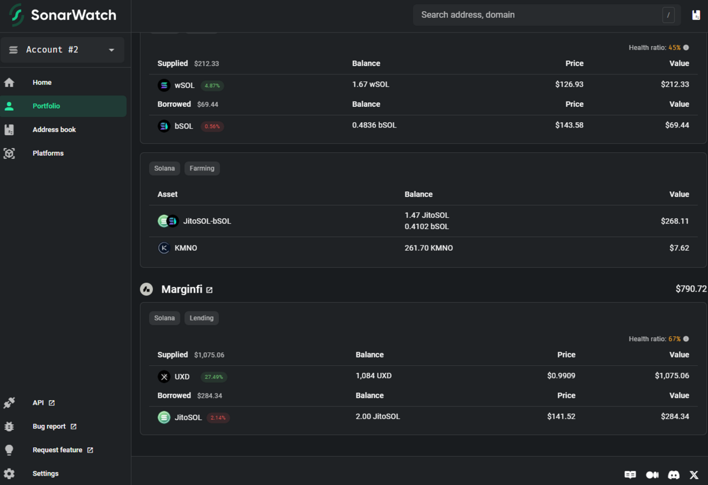Click the API plug icon
The width and height of the screenshot is (708, 485).
coord(9,403)
